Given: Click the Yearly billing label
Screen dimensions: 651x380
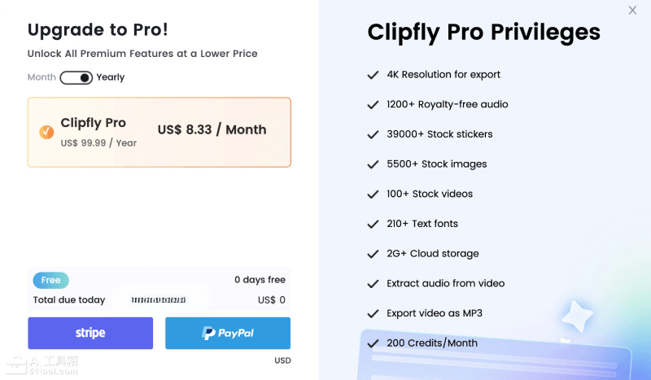Looking at the screenshot, I should pyautogui.click(x=111, y=77).
